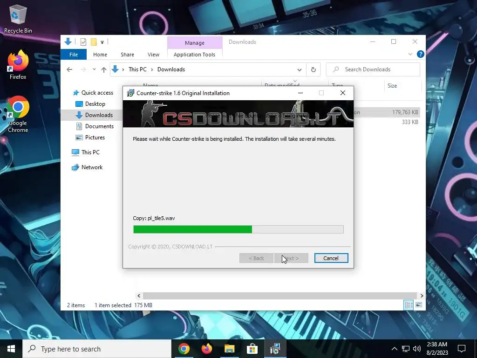The height and width of the screenshot is (358, 477).
Task: Click the installer title bar icon
Action: (130, 93)
